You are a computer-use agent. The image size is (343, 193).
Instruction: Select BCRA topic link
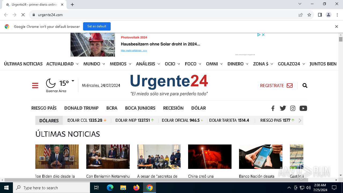pyautogui.click(x=112, y=108)
